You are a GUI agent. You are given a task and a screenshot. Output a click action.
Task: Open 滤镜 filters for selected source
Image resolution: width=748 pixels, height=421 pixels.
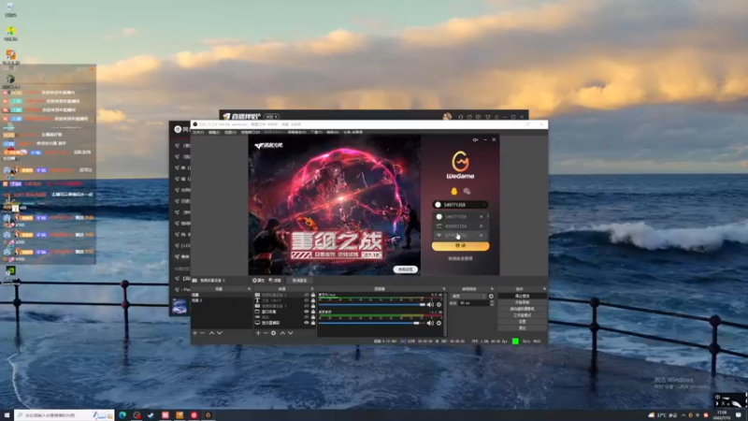pos(275,280)
